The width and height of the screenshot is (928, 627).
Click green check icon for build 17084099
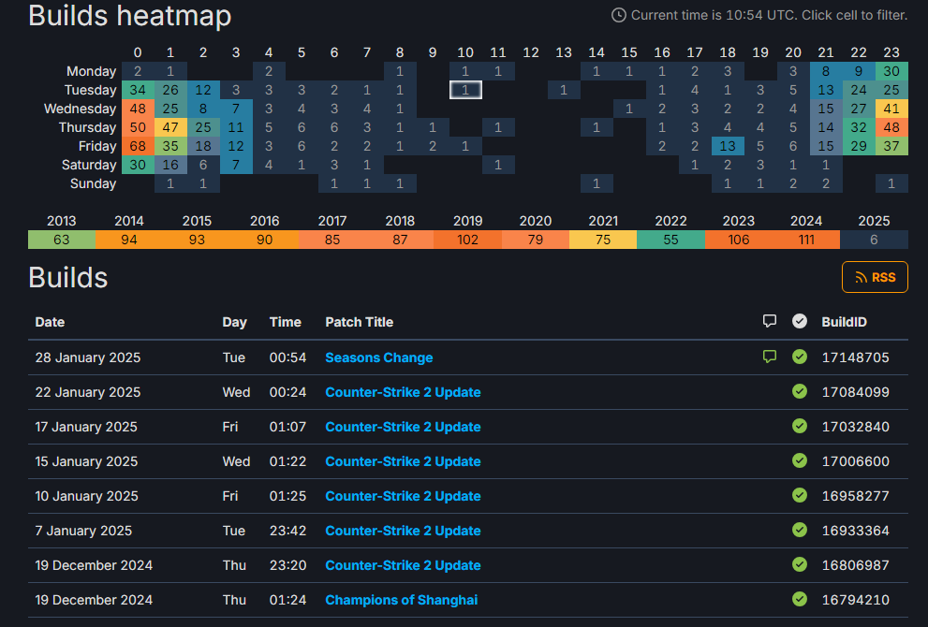point(799,391)
